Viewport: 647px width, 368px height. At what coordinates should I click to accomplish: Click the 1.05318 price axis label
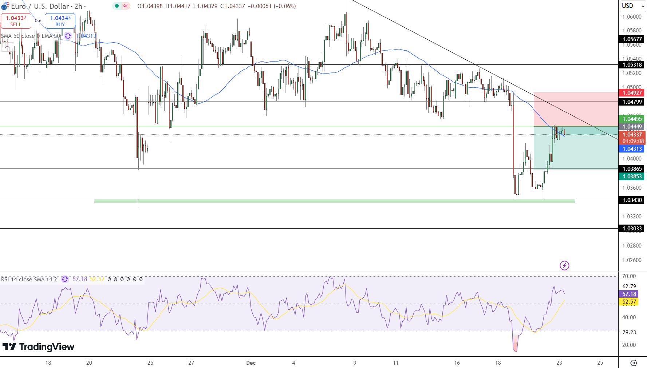[632, 65]
